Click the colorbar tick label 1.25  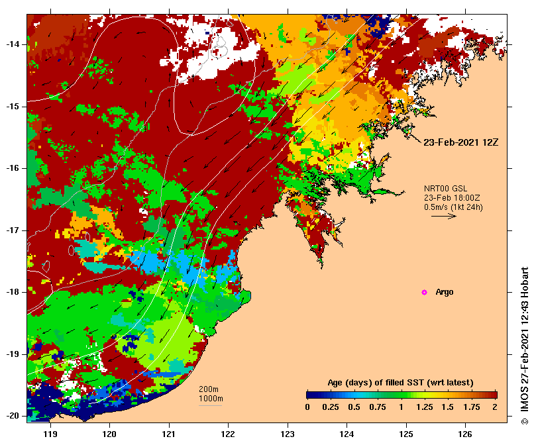click(424, 407)
